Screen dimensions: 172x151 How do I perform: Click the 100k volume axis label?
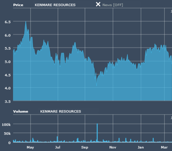(x=6, y=125)
